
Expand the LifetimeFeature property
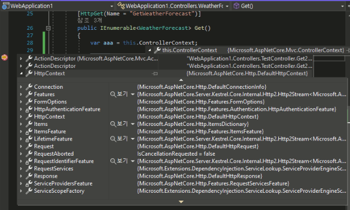[21, 139]
